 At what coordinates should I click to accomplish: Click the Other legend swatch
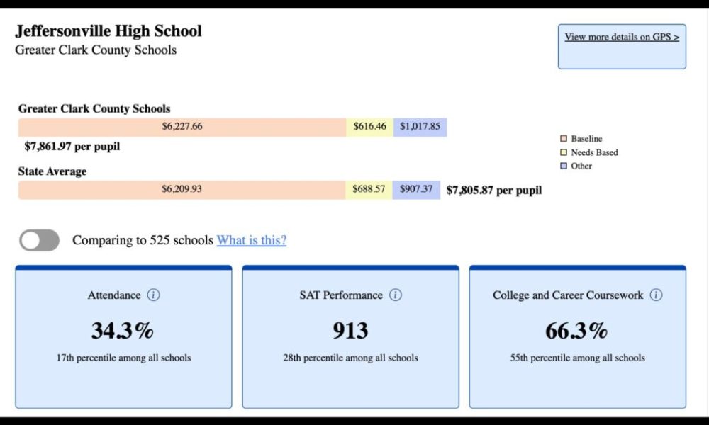tap(564, 166)
